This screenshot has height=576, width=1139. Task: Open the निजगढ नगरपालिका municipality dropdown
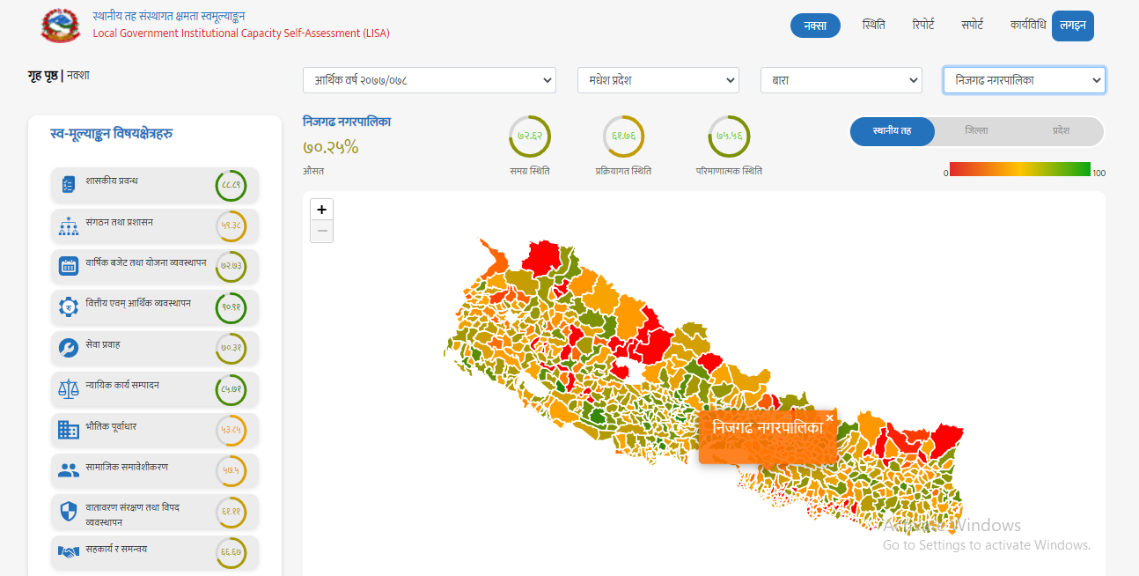[x=1025, y=80]
